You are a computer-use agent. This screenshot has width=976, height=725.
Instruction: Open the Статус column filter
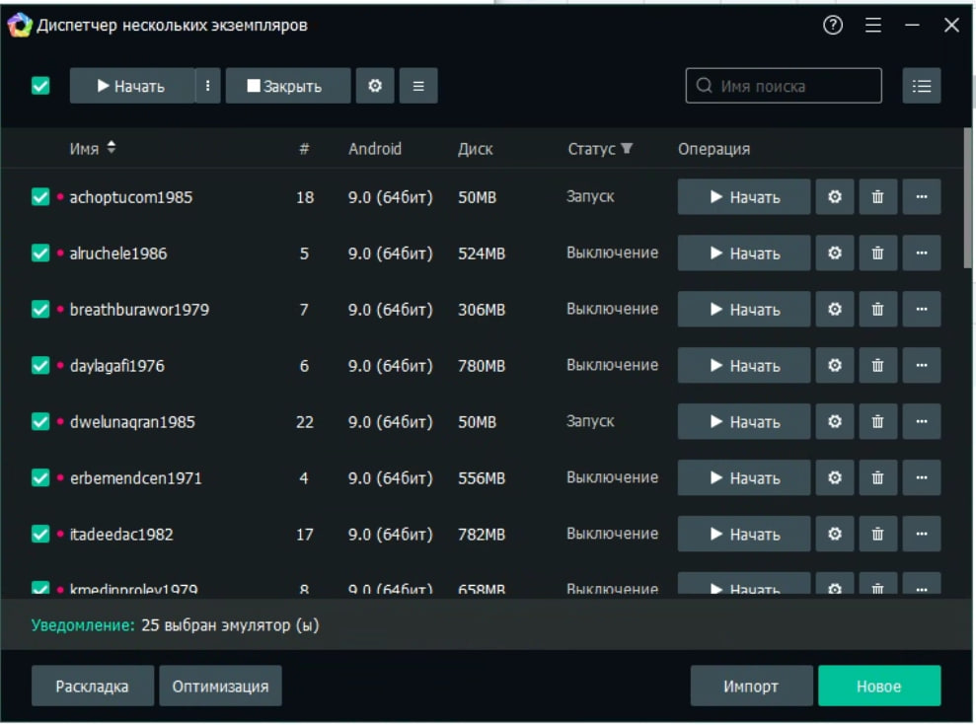627,149
